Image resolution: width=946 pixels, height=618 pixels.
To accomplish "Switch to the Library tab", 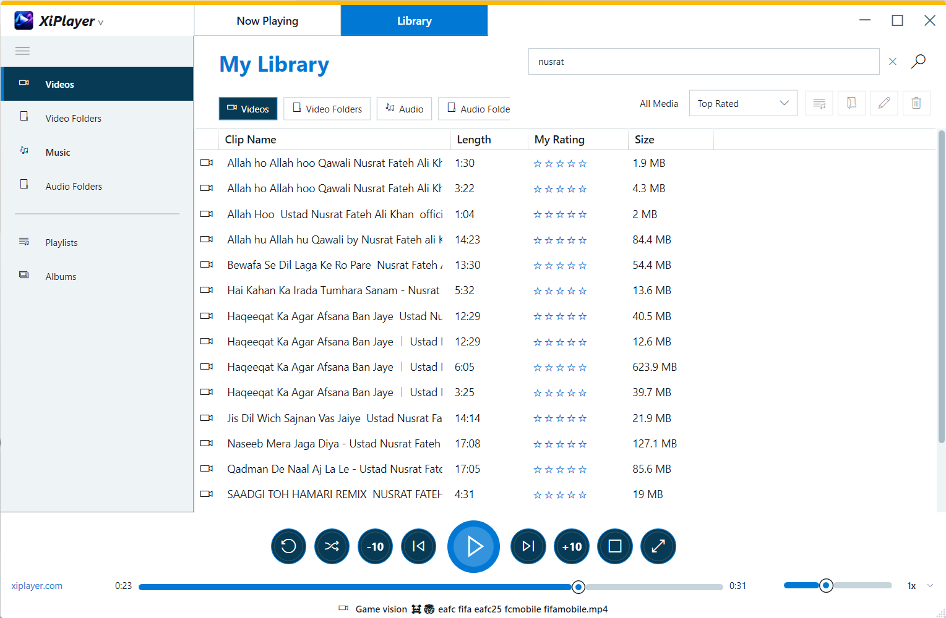I will (x=414, y=20).
